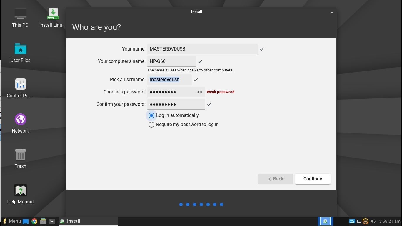Image resolution: width=402 pixels, height=226 pixels.
Task: Open the terminal from the taskbar
Action: [52, 221]
